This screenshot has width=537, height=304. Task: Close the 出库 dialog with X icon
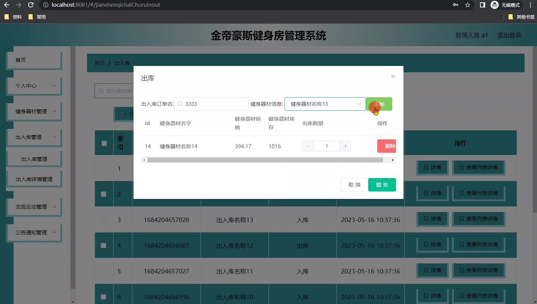[x=393, y=76]
